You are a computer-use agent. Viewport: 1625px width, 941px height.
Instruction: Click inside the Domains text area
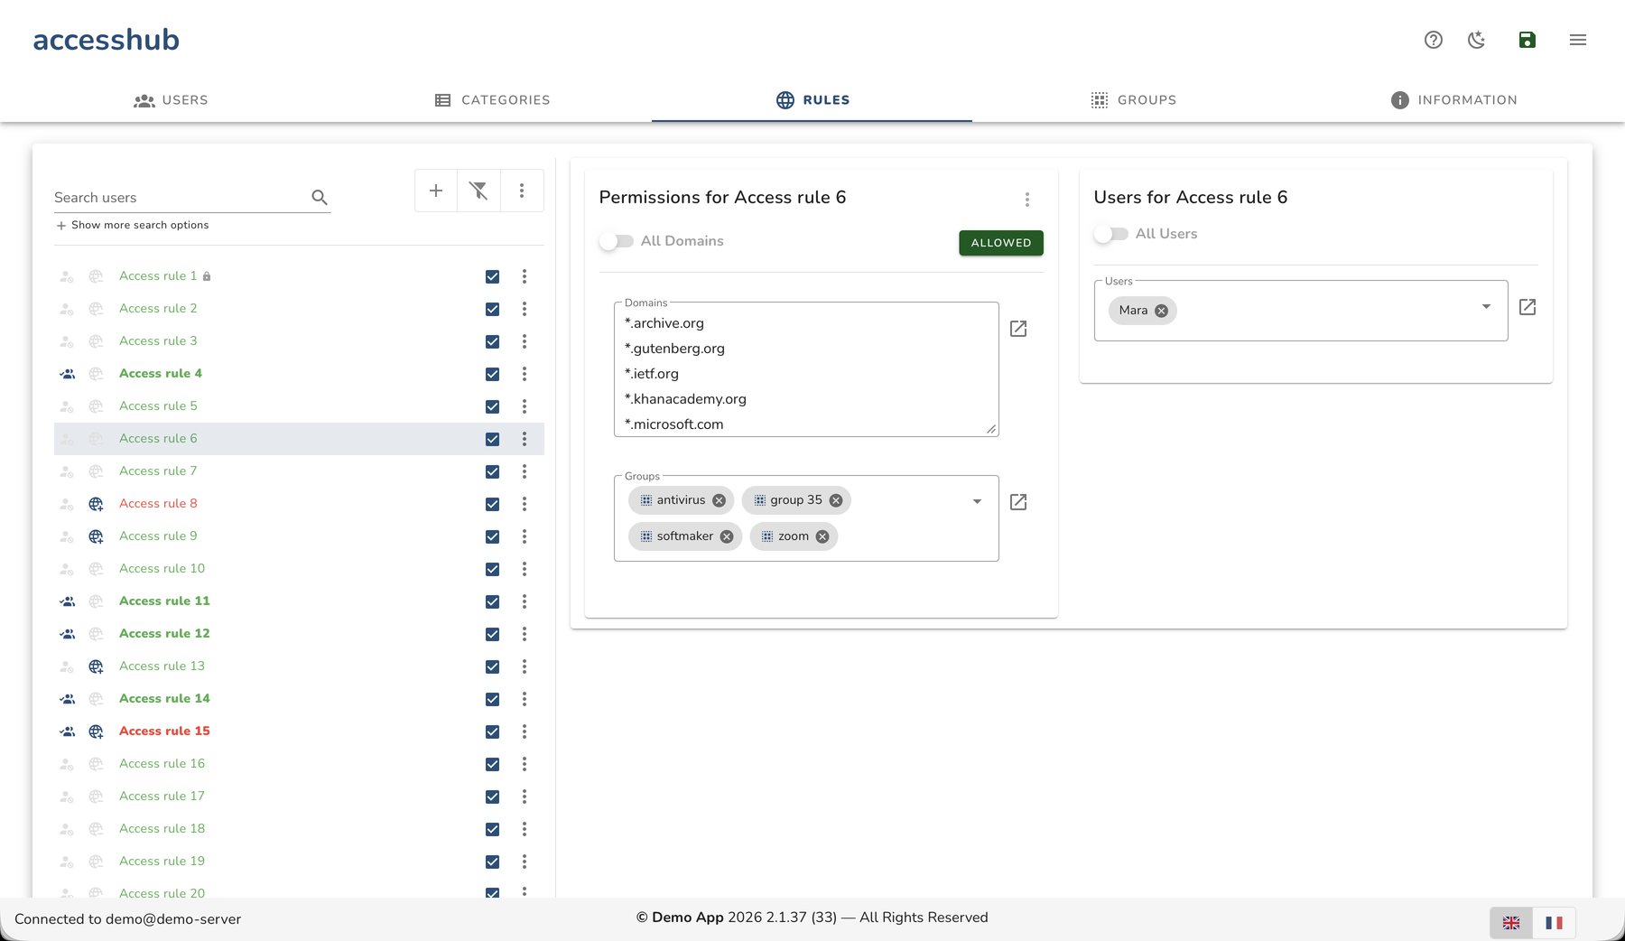(x=806, y=370)
